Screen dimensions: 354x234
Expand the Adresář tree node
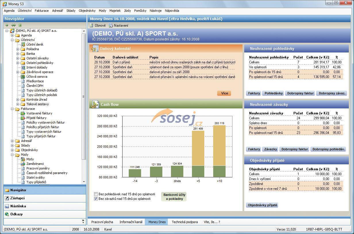pos(12,141)
